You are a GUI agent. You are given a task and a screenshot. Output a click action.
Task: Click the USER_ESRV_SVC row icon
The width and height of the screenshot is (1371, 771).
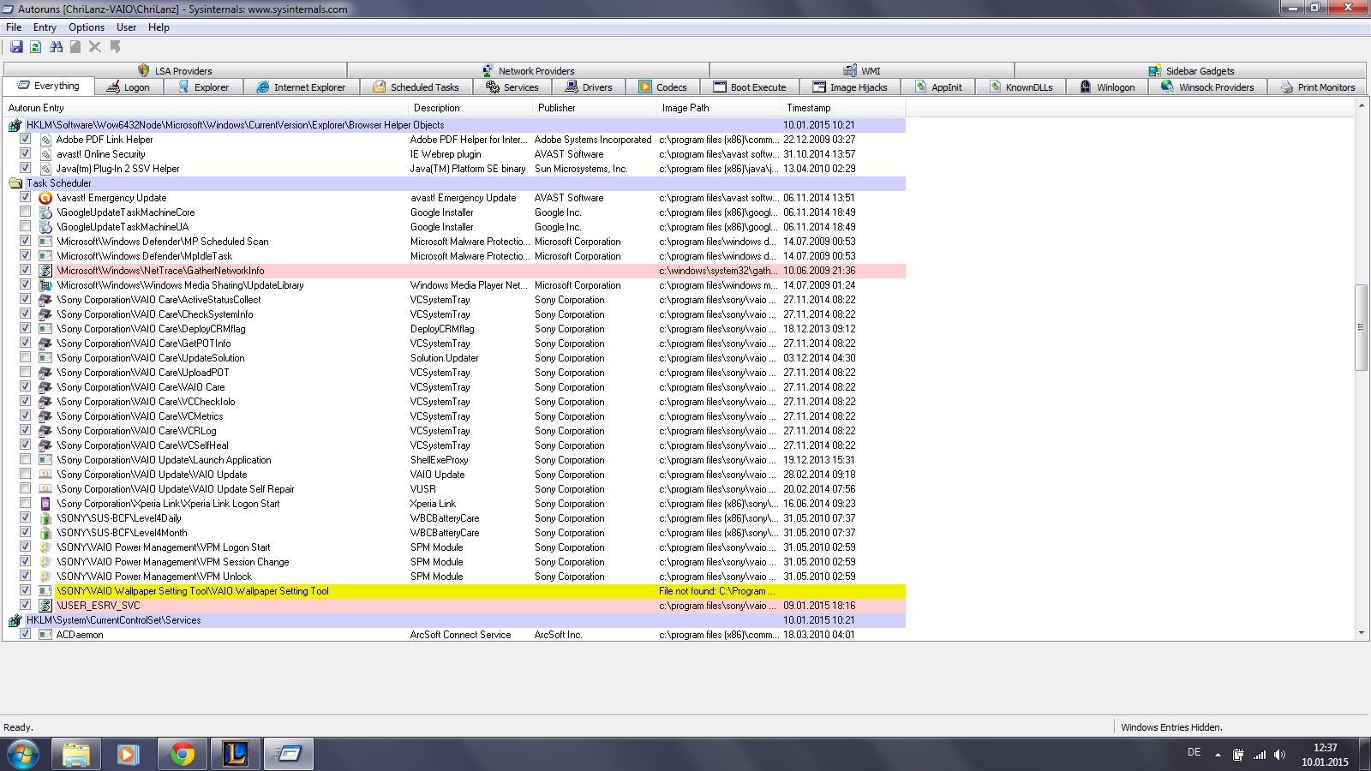pos(45,606)
